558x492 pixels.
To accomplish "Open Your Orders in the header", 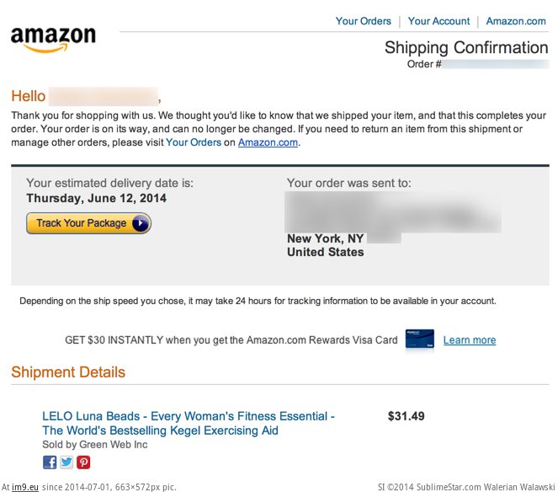I will point(364,21).
